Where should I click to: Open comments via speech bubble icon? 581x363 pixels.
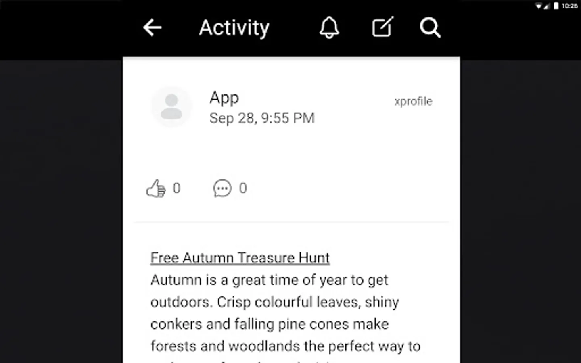point(222,188)
